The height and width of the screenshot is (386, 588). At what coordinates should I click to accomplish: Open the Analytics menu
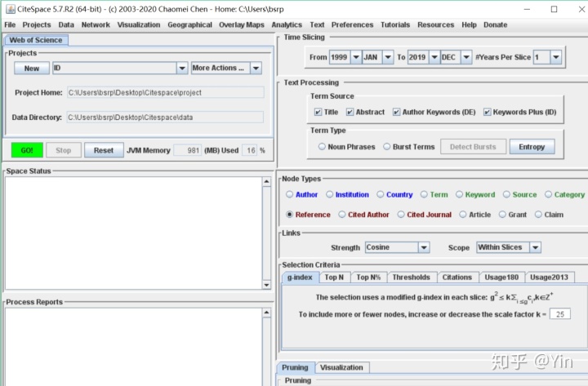pyautogui.click(x=287, y=24)
